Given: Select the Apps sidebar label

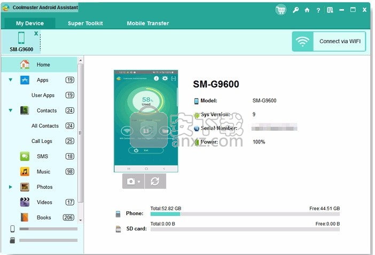Looking at the screenshot, I should [43, 80].
